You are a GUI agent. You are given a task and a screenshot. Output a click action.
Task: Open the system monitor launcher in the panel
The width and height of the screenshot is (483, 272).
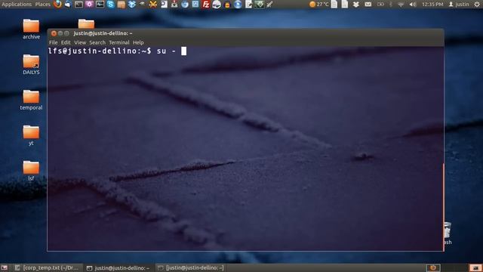click(100, 5)
